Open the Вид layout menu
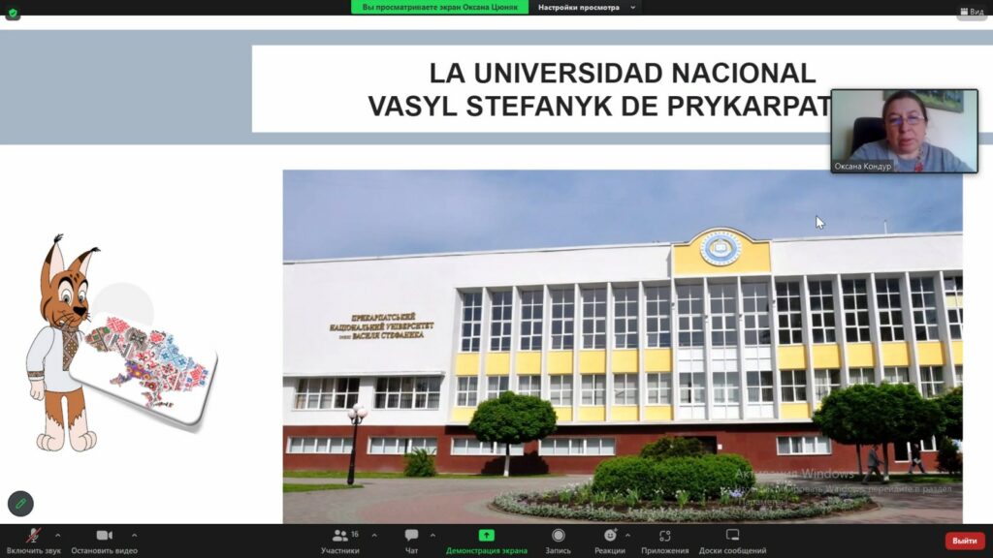 971,13
